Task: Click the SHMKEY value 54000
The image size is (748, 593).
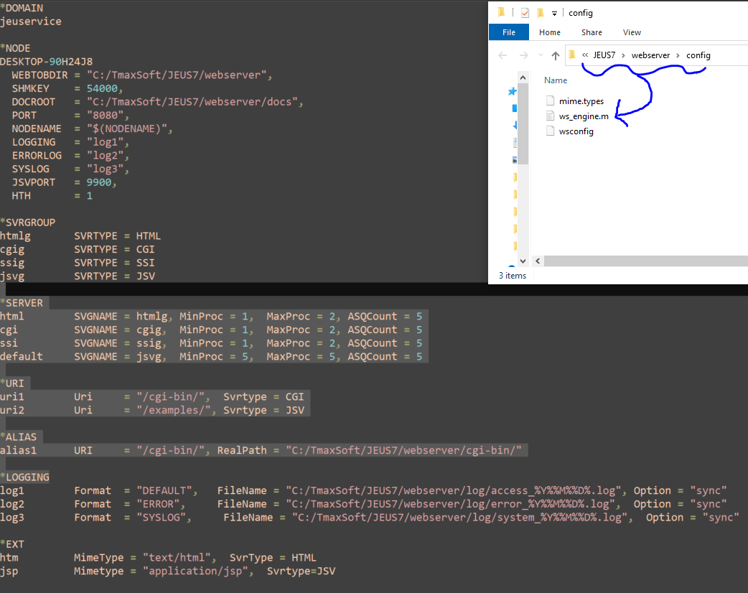Action: (x=102, y=88)
